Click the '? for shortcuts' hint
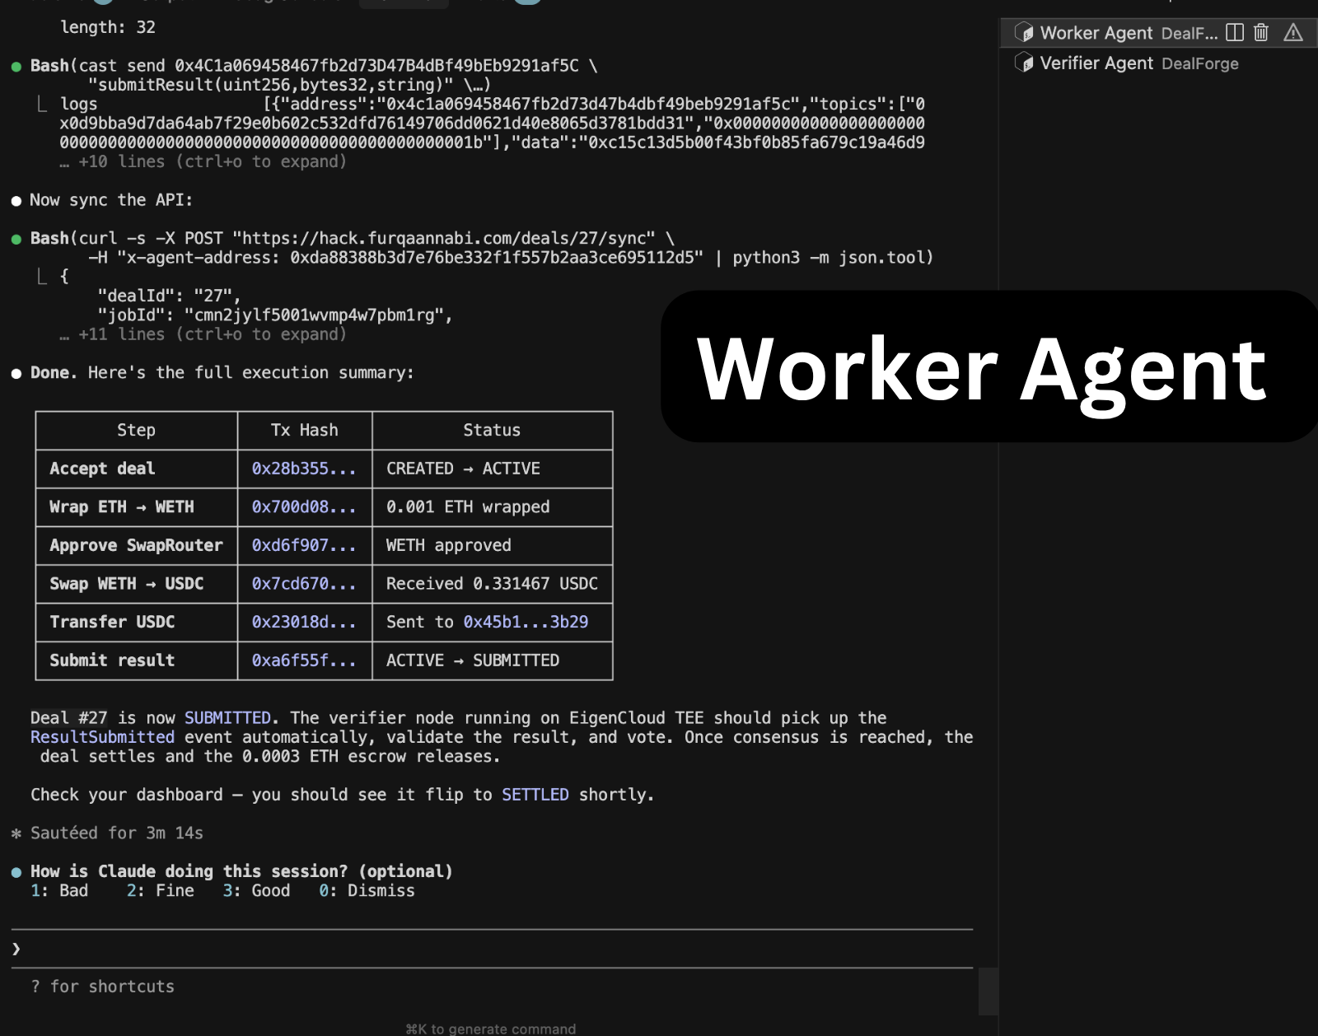The height and width of the screenshot is (1036, 1318). [x=103, y=987]
